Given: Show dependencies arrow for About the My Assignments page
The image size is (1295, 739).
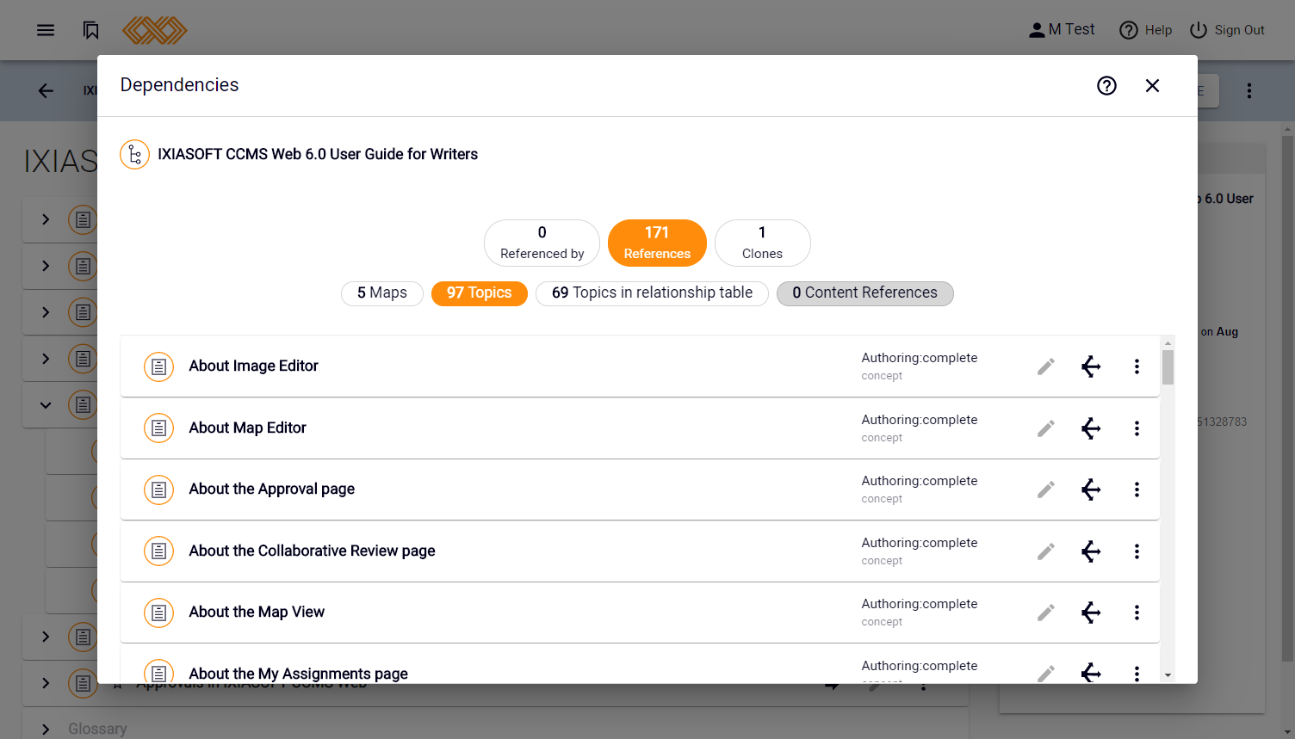Looking at the screenshot, I should click(x=1091, y=673).
